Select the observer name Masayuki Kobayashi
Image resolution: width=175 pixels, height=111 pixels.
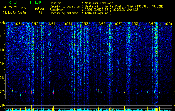(x=100, y=3)
